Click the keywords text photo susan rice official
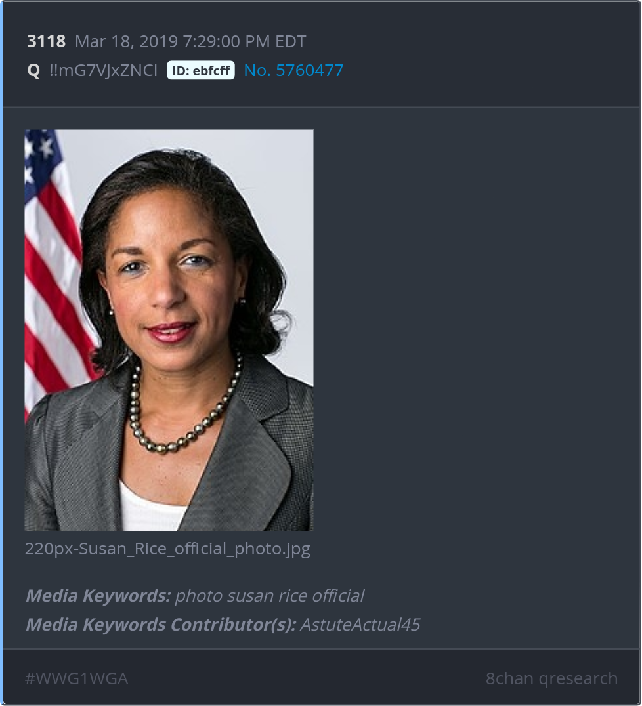Image resolution: width=642 pixels, height=706 pixels. pyautogui.click(x=269, y=596)
